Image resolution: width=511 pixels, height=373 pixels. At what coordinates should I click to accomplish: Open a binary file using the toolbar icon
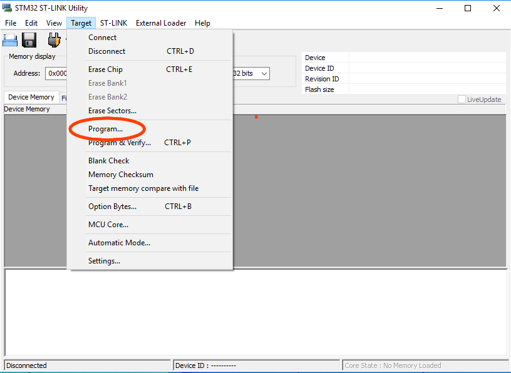tap(9, 39)
